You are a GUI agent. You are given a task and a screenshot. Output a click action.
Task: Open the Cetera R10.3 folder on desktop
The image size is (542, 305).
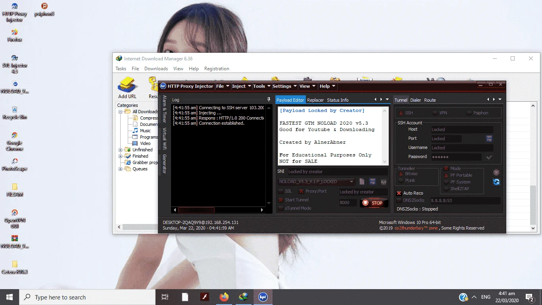click(15, 267)
